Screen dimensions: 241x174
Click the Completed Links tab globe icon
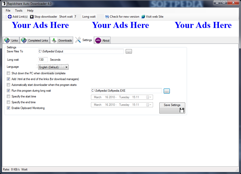coord(24,40)
